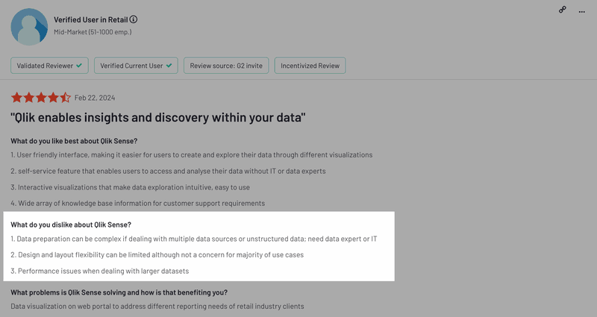Open the review title "Qlik enables insights and discovery"
This screenshot has height=317, width=597.
coord(158,118)
